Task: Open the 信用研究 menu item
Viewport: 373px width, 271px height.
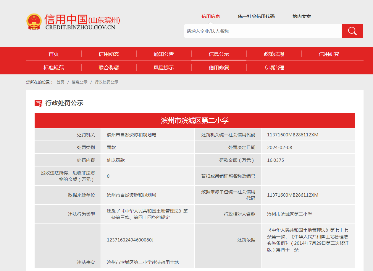Action: 329,54
